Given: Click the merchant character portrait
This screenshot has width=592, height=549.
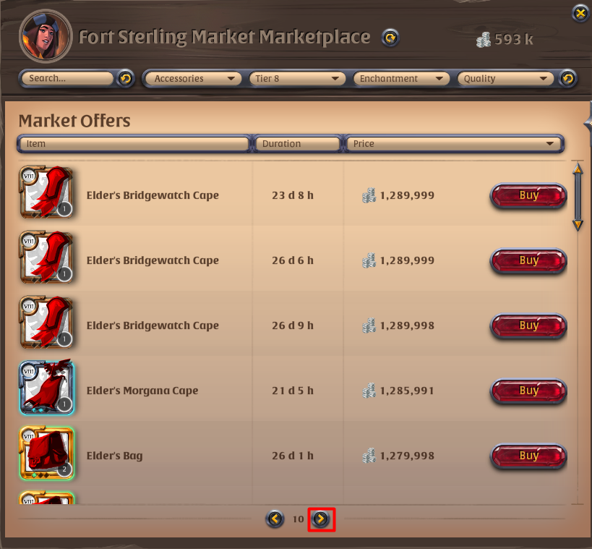Looking at the screenshot, I should (x=46, y=36).
